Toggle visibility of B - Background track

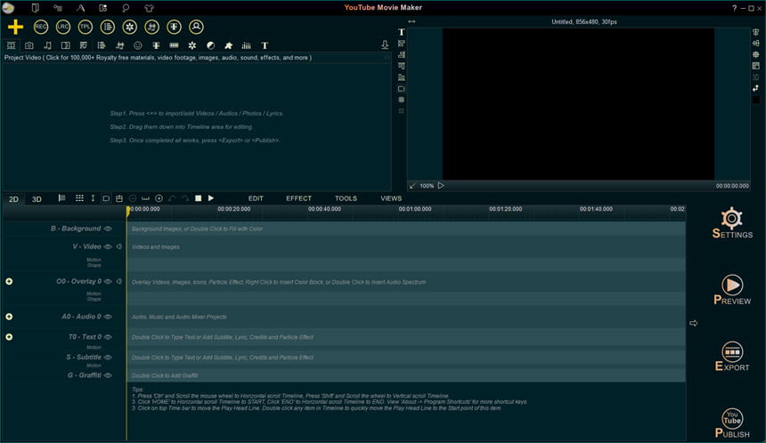(108, 229)
